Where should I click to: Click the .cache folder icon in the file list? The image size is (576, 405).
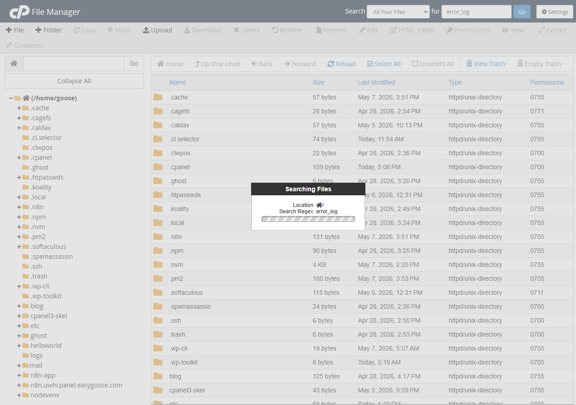[x=158, y=97]
